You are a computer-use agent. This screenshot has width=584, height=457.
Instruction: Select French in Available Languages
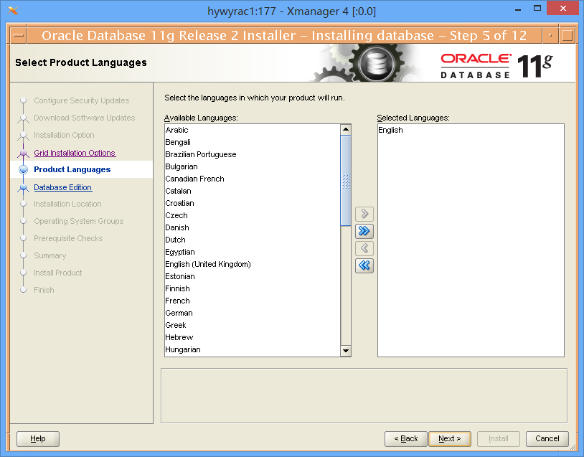click(253, 301)
